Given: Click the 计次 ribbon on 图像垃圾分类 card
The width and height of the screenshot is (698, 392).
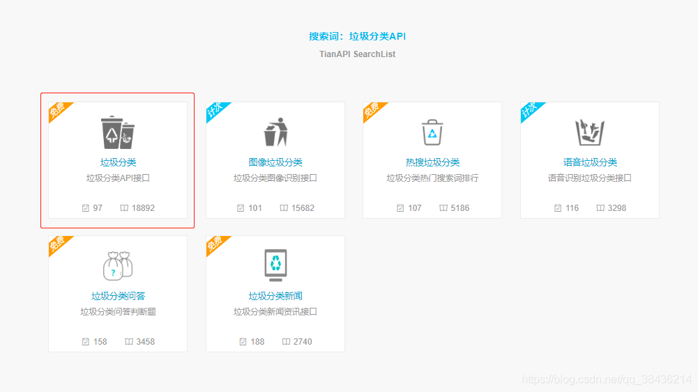Looking at the screenshot, I should (x=215, y=110).
